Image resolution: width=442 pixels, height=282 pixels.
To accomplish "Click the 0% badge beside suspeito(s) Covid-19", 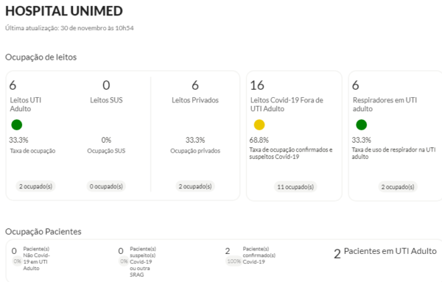I will [124, 261].
